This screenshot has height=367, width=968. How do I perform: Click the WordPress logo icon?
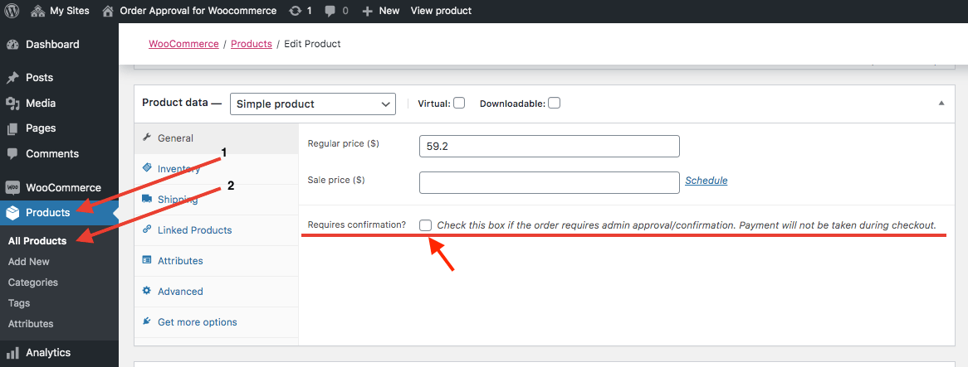click(12, 11)
